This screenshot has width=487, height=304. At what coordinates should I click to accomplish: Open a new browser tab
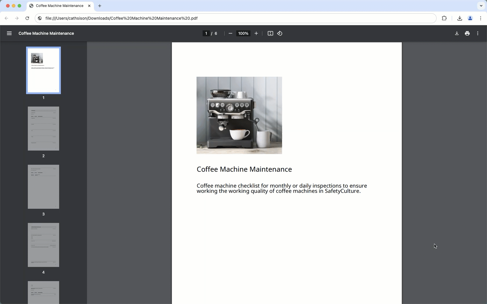pyautogui.click(x=100, y=6)
